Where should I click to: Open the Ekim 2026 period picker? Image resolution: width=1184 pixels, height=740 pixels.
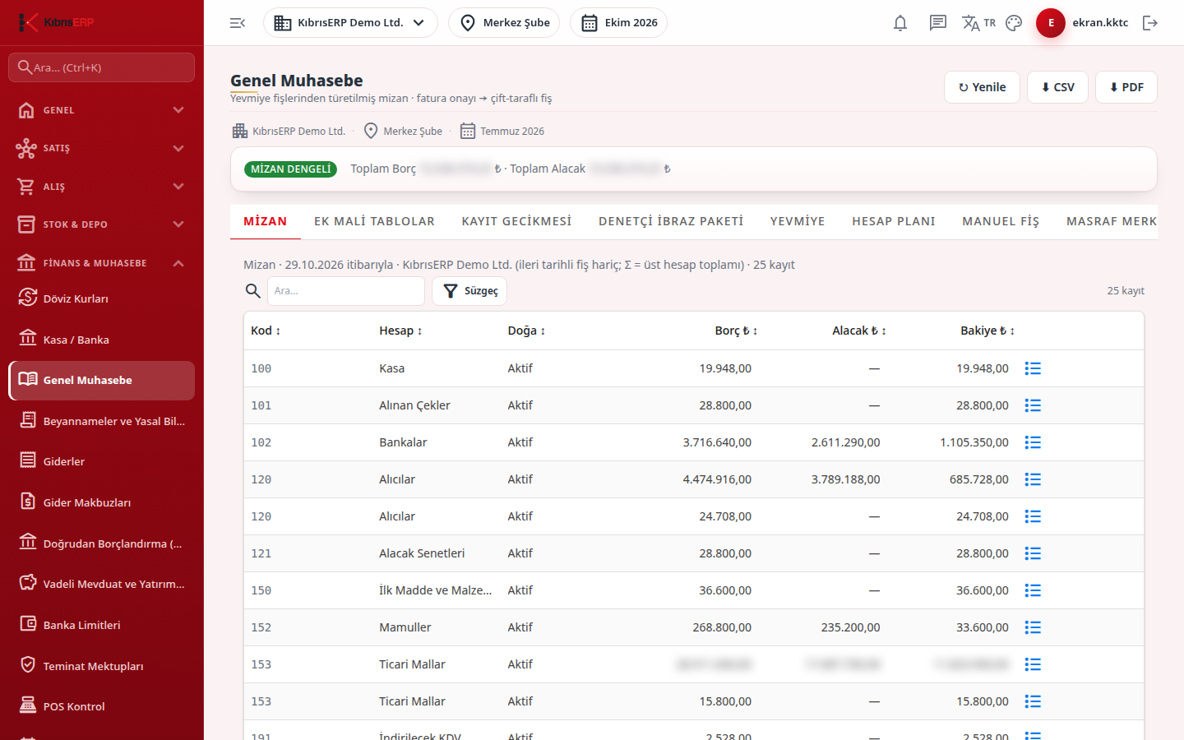pyautogui.click(x=618, y=23)
